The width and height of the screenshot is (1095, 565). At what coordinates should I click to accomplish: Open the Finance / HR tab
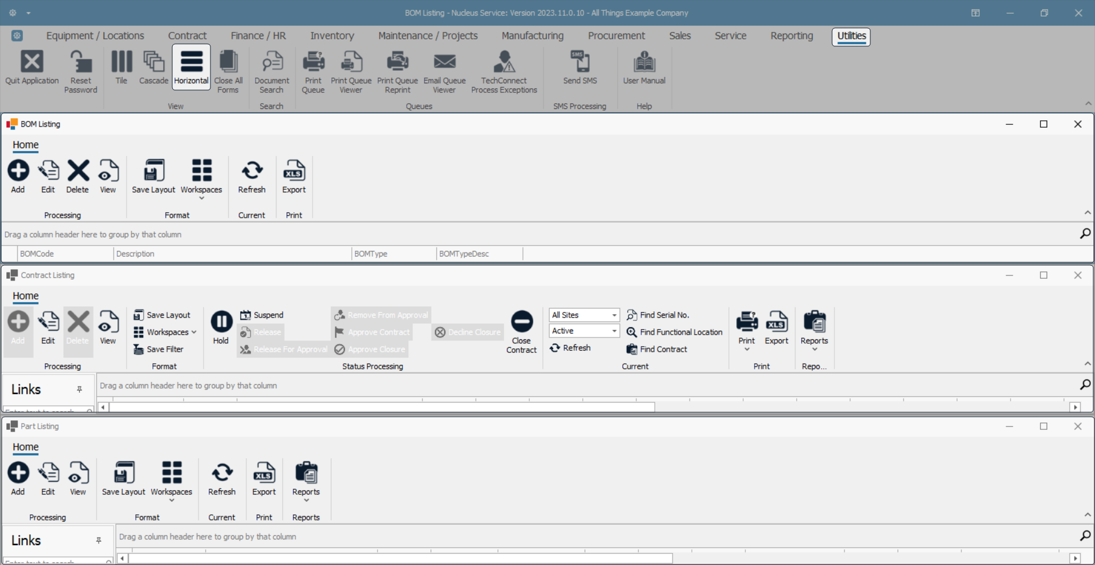pyautogui.click(x=258, y=36)
